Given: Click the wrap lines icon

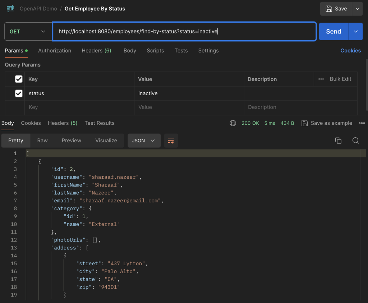Looking at the screenshot, I should click(171, 141).
